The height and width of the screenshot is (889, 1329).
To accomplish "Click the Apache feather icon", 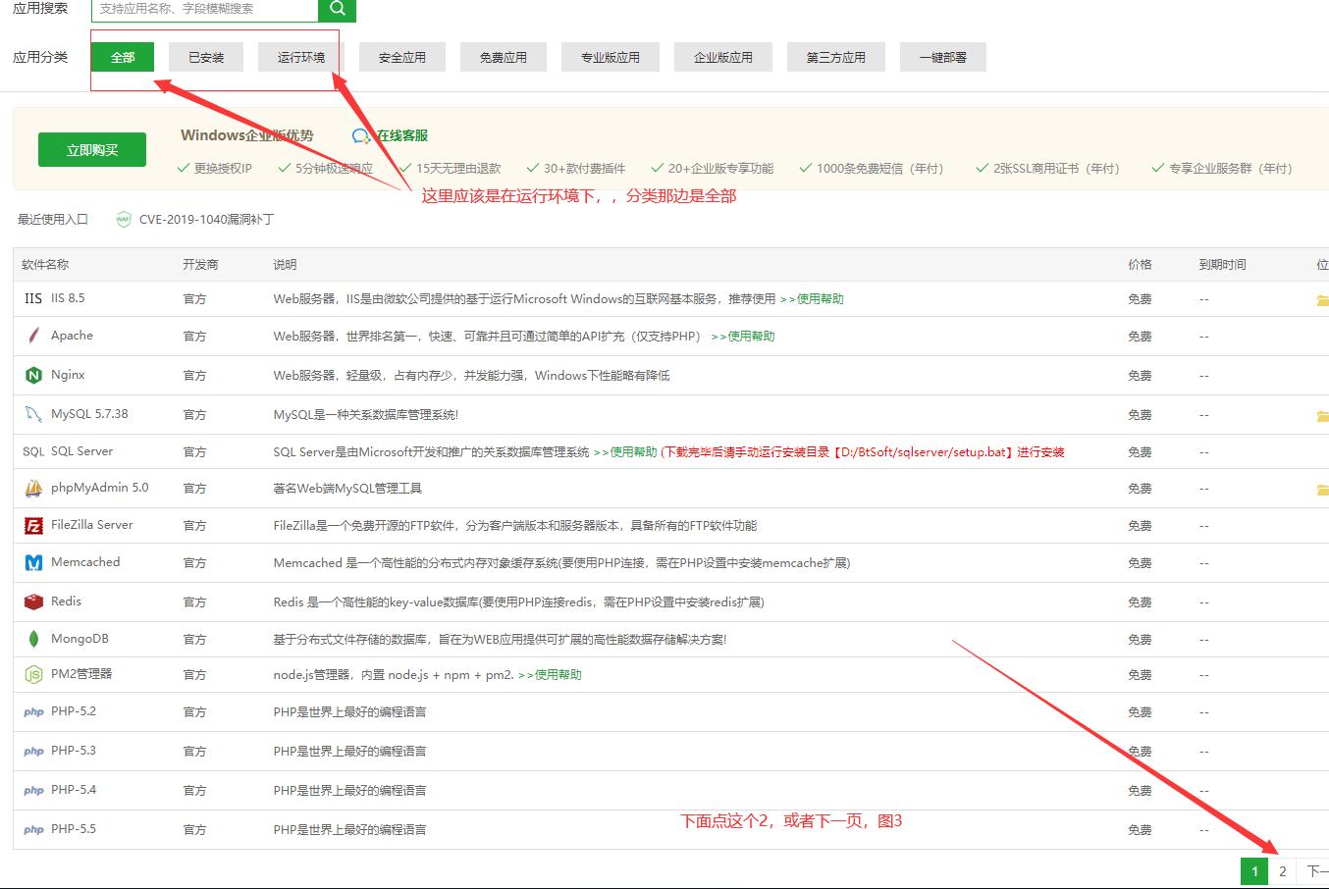I will [33, 336].
